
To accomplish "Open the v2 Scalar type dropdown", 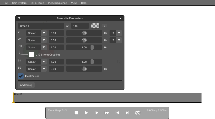I will (x=36, y=40).
